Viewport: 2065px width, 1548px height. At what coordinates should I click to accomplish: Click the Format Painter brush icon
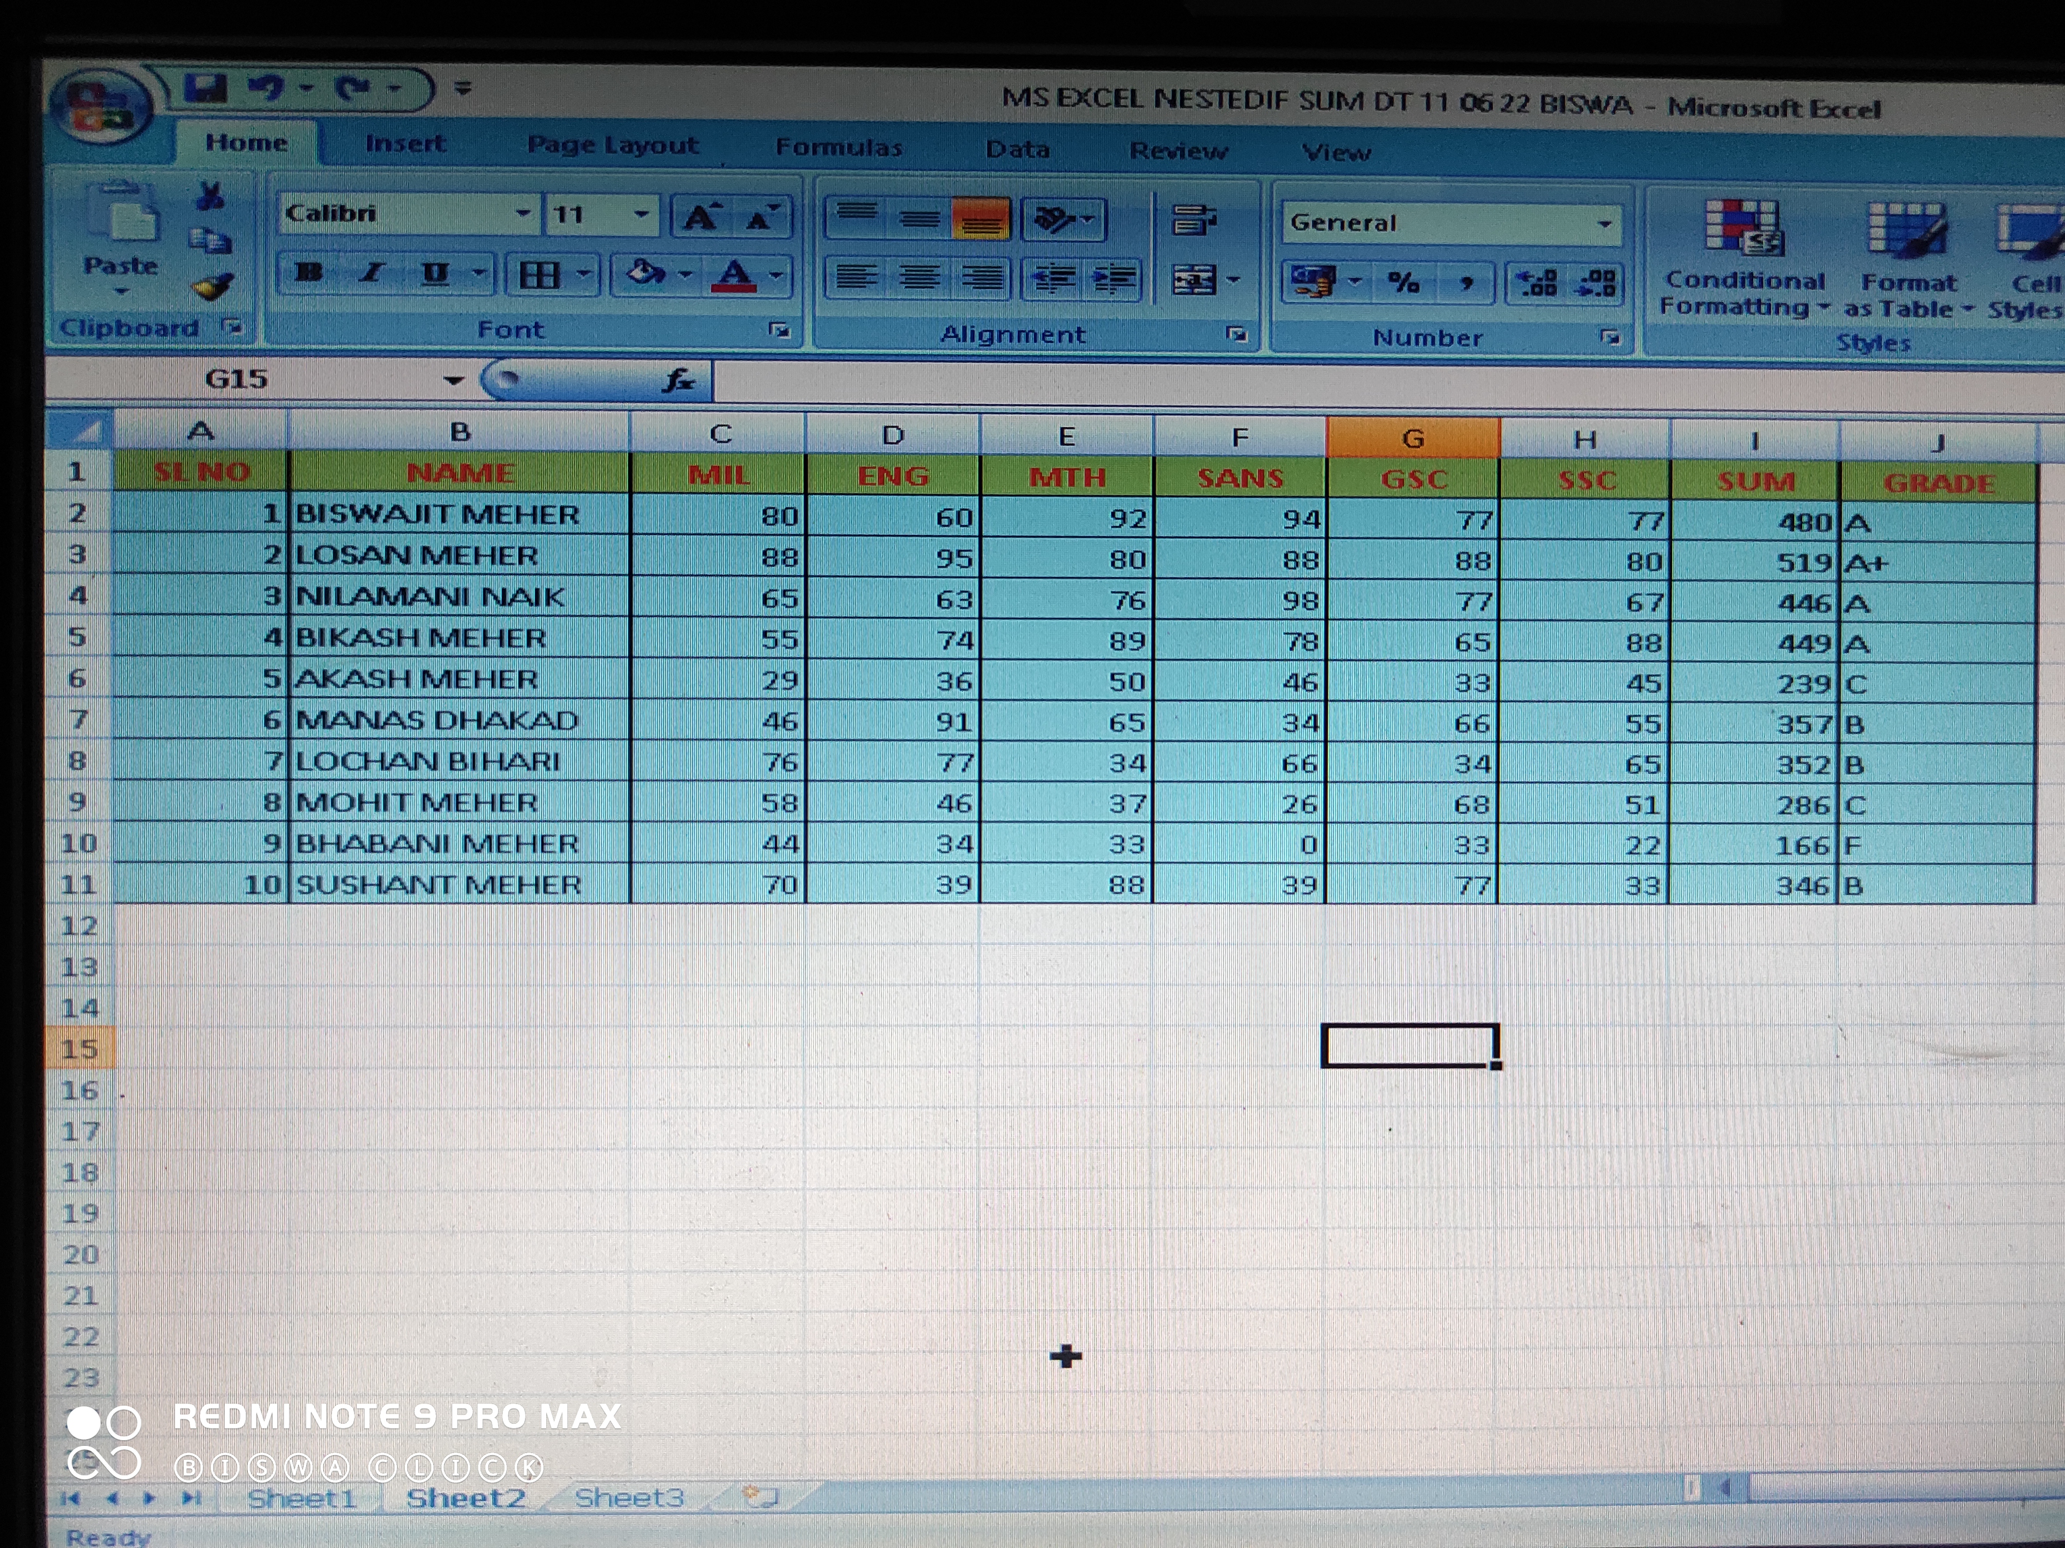(213, 286)
